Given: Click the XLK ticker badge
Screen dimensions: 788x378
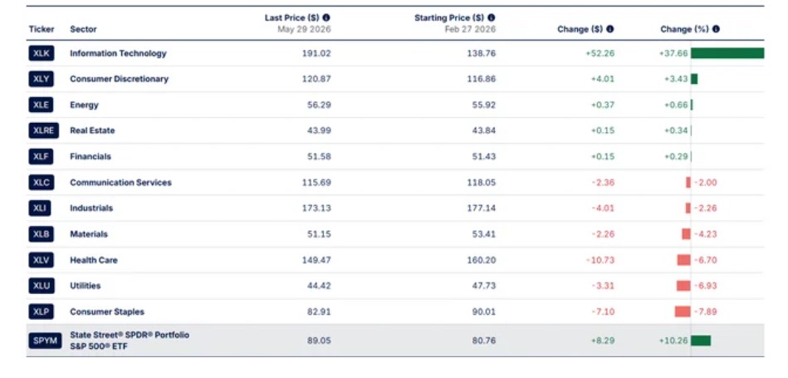Looking at the screenshot, I should point(42,53).
